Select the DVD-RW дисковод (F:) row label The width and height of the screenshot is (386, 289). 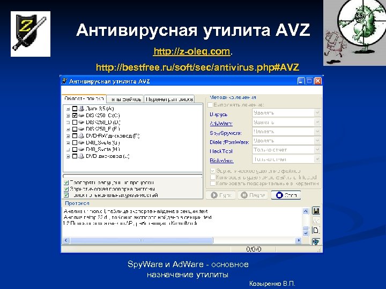(x=113, y=135)
